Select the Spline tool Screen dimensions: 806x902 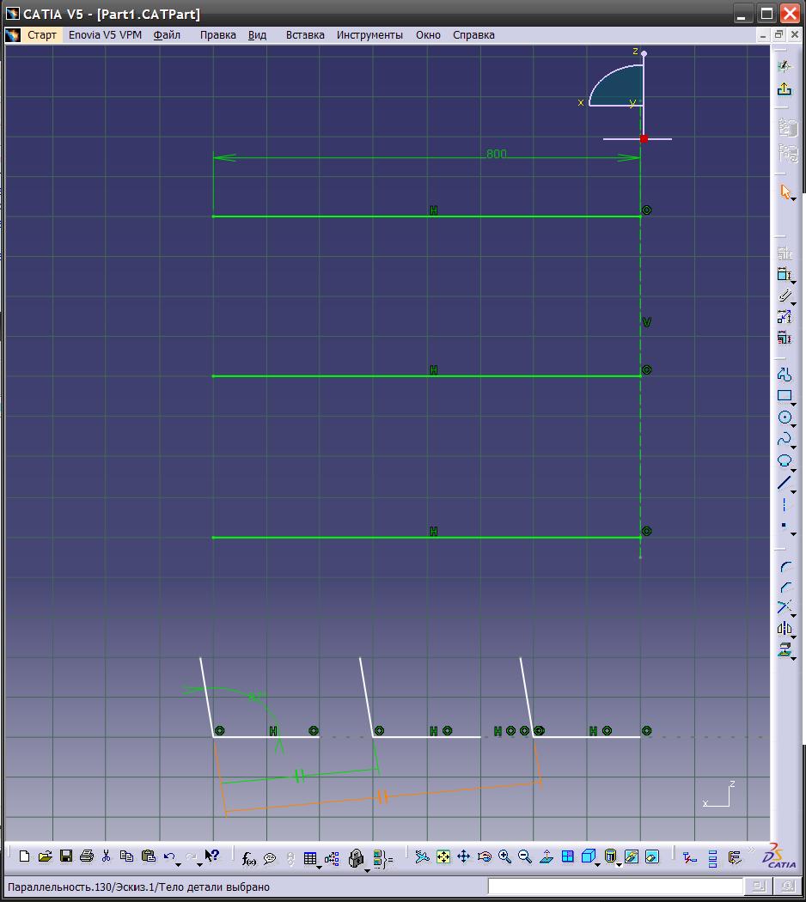[785, 440]
